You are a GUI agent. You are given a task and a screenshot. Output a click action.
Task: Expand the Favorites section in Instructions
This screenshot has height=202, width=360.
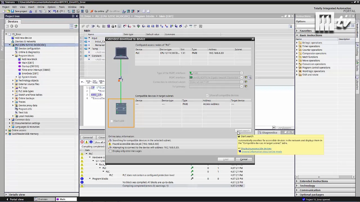tap(297, 31)
